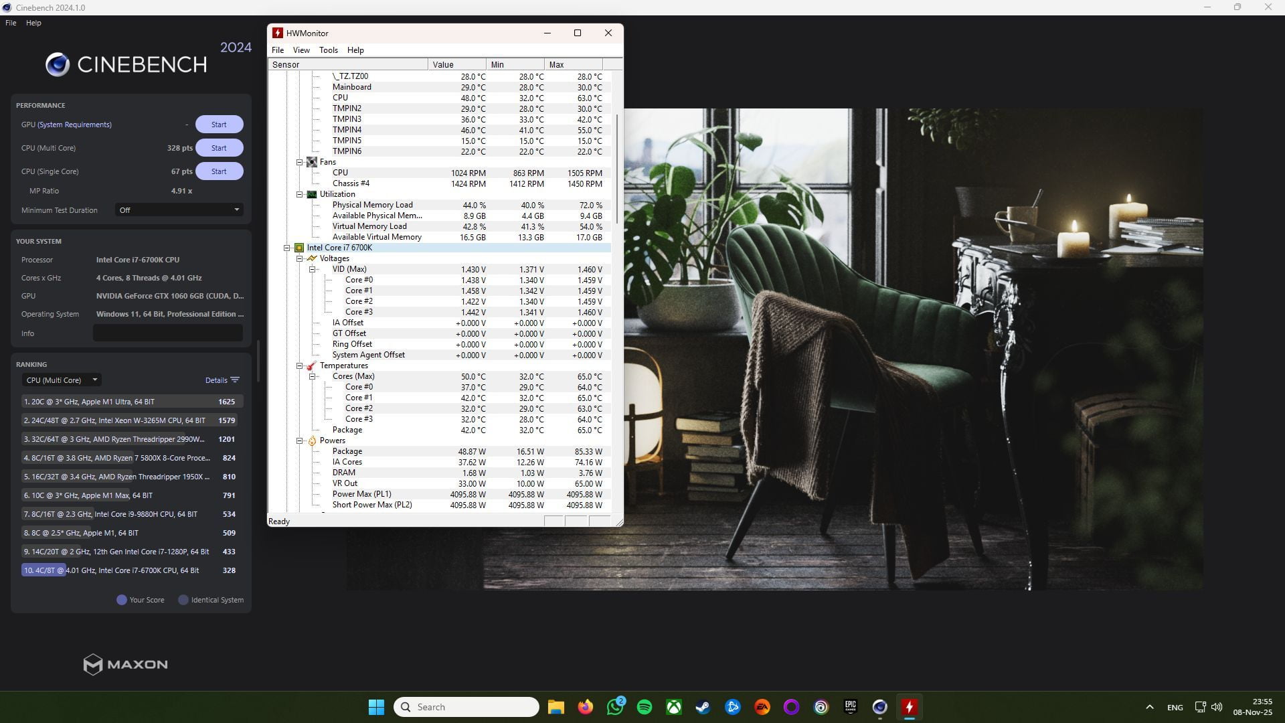This screenshot has height=723, width=1285.
Task: Open HWMonitor Tools menu
Action: coord(328,50)
